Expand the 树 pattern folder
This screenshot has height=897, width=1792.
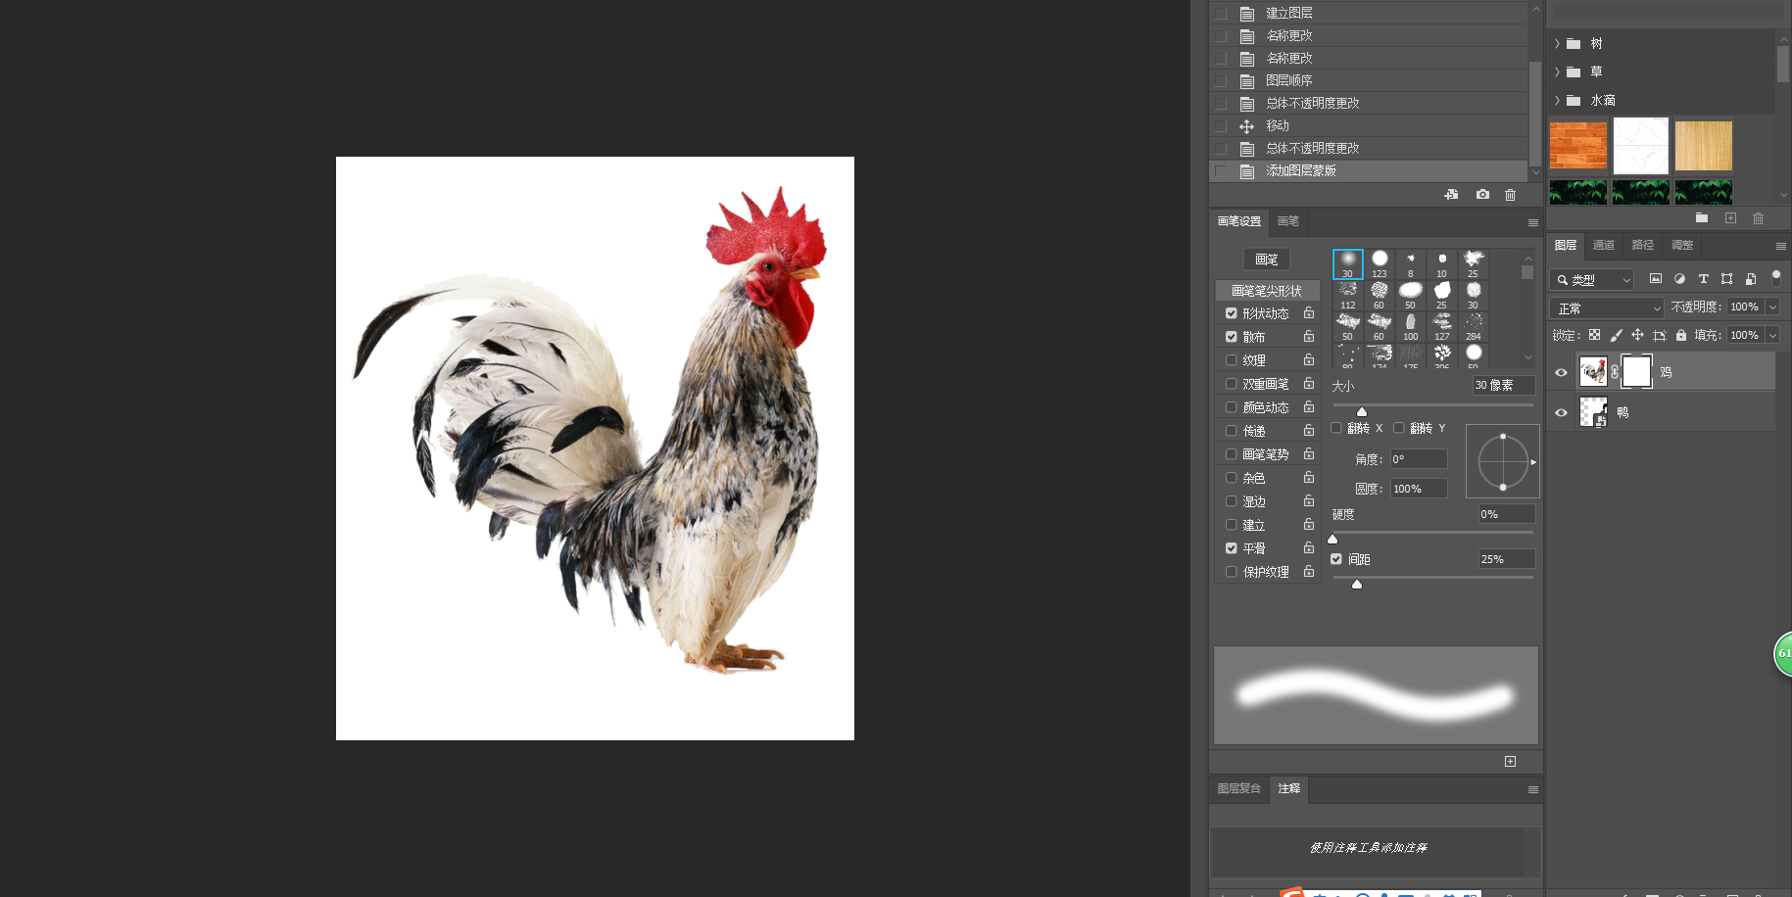(1557, 43)
